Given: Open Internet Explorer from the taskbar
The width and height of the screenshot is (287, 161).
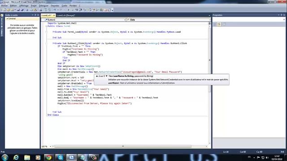Looking at the screenshot, I should [x=16, y=157].
